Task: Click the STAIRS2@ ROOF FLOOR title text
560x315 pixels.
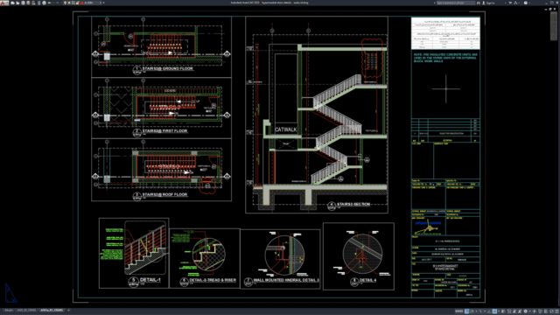Action: click(x=165, y=194)
